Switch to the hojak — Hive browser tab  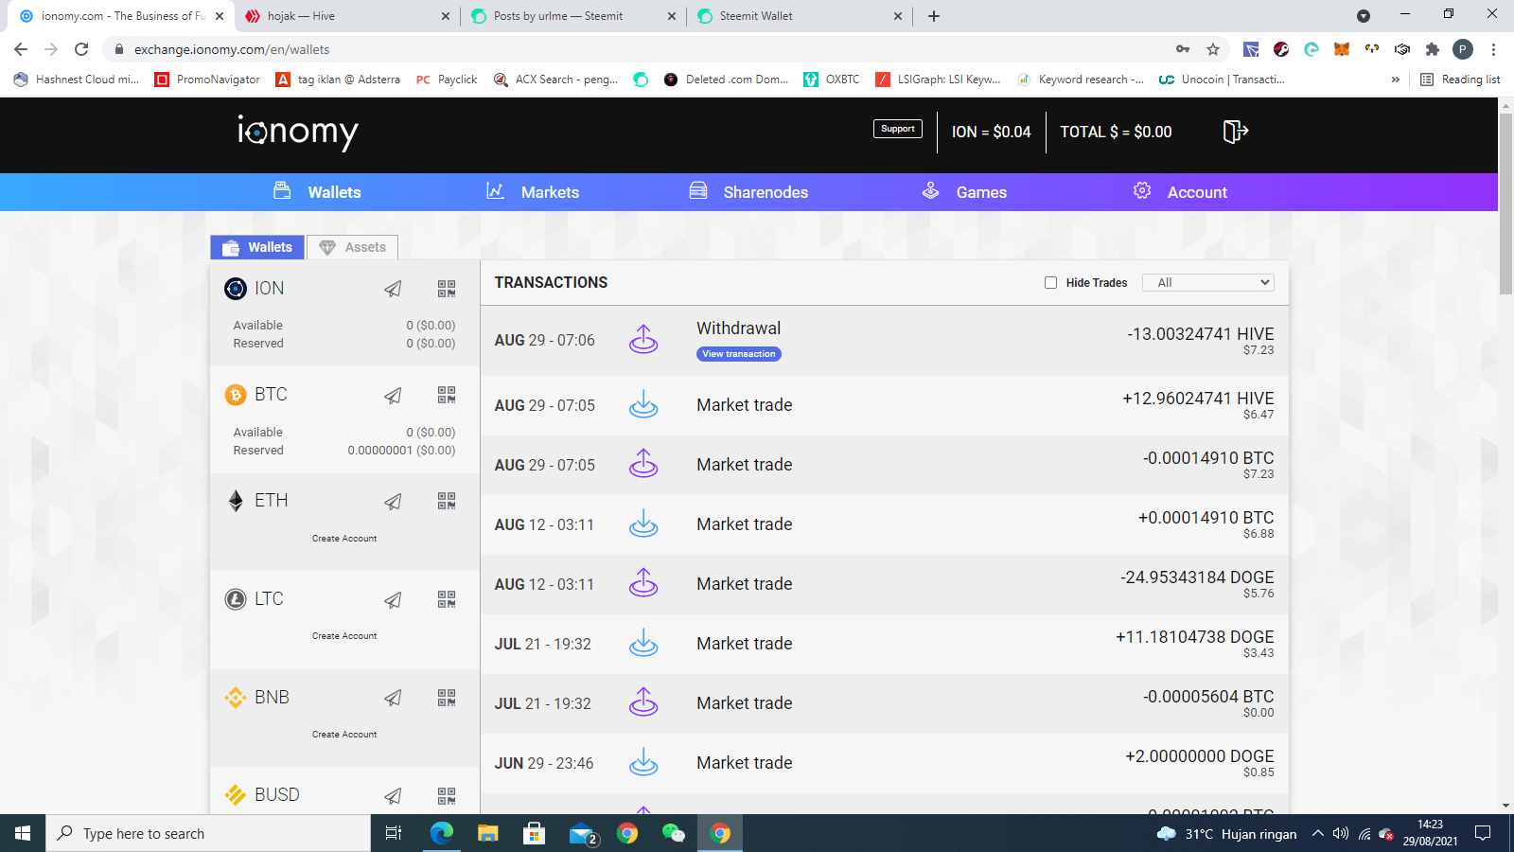(x=346, y=16)
